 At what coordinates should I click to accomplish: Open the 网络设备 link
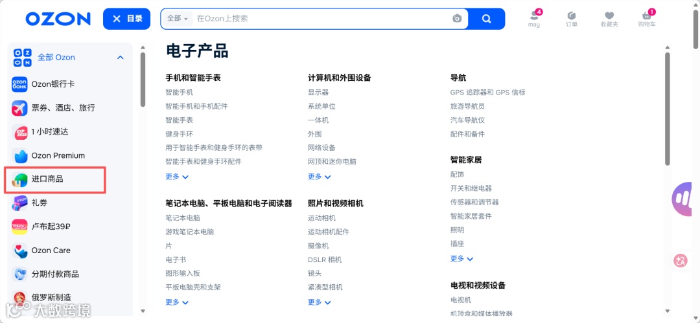tap(321, 148)
